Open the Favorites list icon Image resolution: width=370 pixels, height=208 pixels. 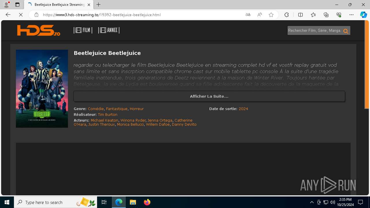[x=313, y=15]
